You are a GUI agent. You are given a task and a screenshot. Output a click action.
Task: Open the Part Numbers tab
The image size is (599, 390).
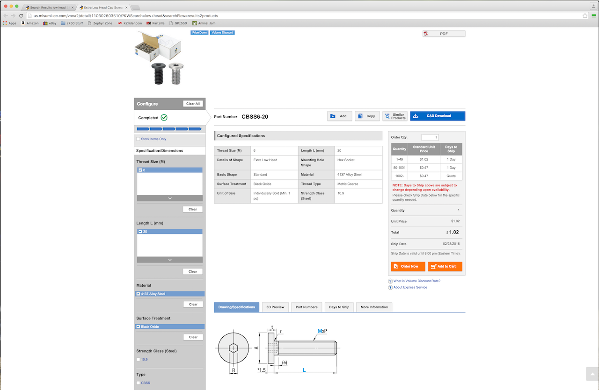307,307
